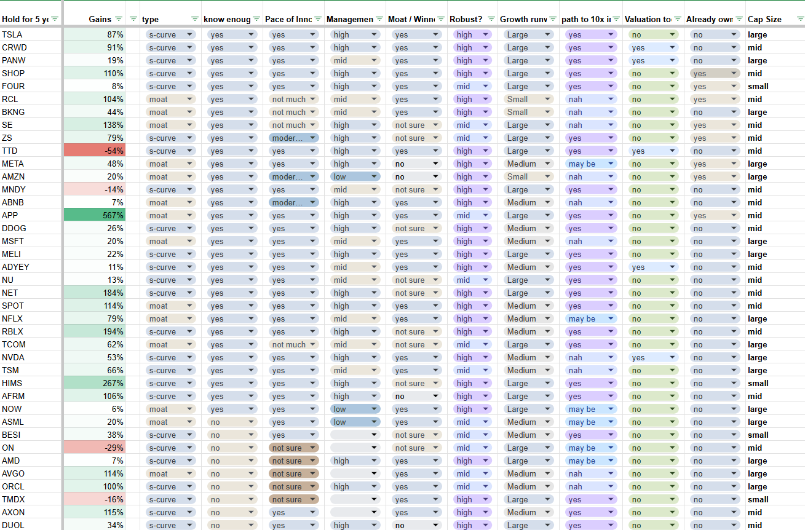Select BESI row's 'small' cap size cell
Image resolution: width=805 pixels, height=530 pixels.
coord(775,435)
